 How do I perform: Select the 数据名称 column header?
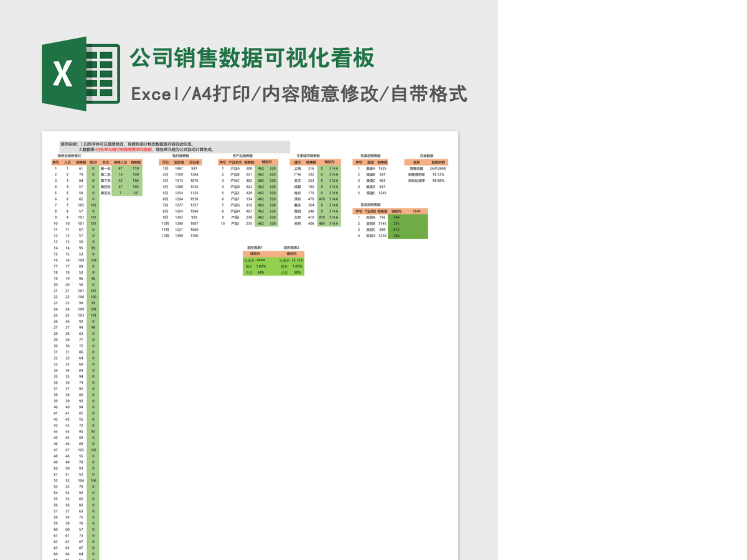coord(438,162)
